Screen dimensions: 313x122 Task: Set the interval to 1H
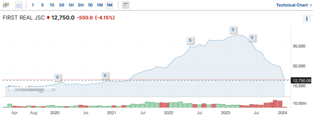[71, 5]
